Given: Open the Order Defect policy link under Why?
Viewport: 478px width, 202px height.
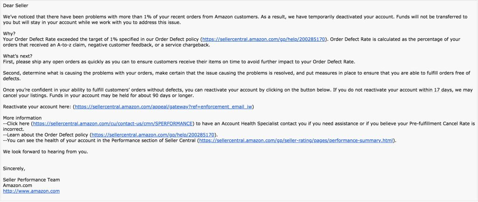Looking at the screenshot, I should [x=264, y=39].
